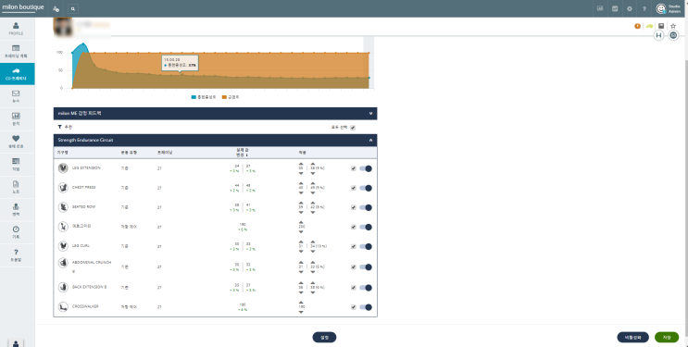688x347 pixels.
Task: Open the Studio Admin user menu
Action: [x=669, y=8]
